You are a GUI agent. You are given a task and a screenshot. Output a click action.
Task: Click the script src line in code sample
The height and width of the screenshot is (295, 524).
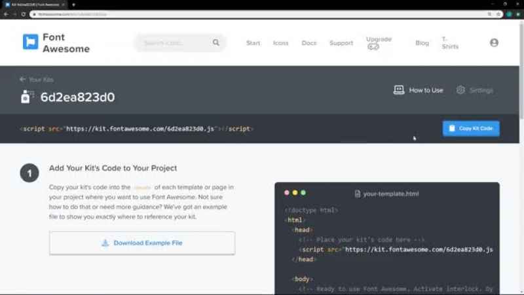click(x=396, y=249)
